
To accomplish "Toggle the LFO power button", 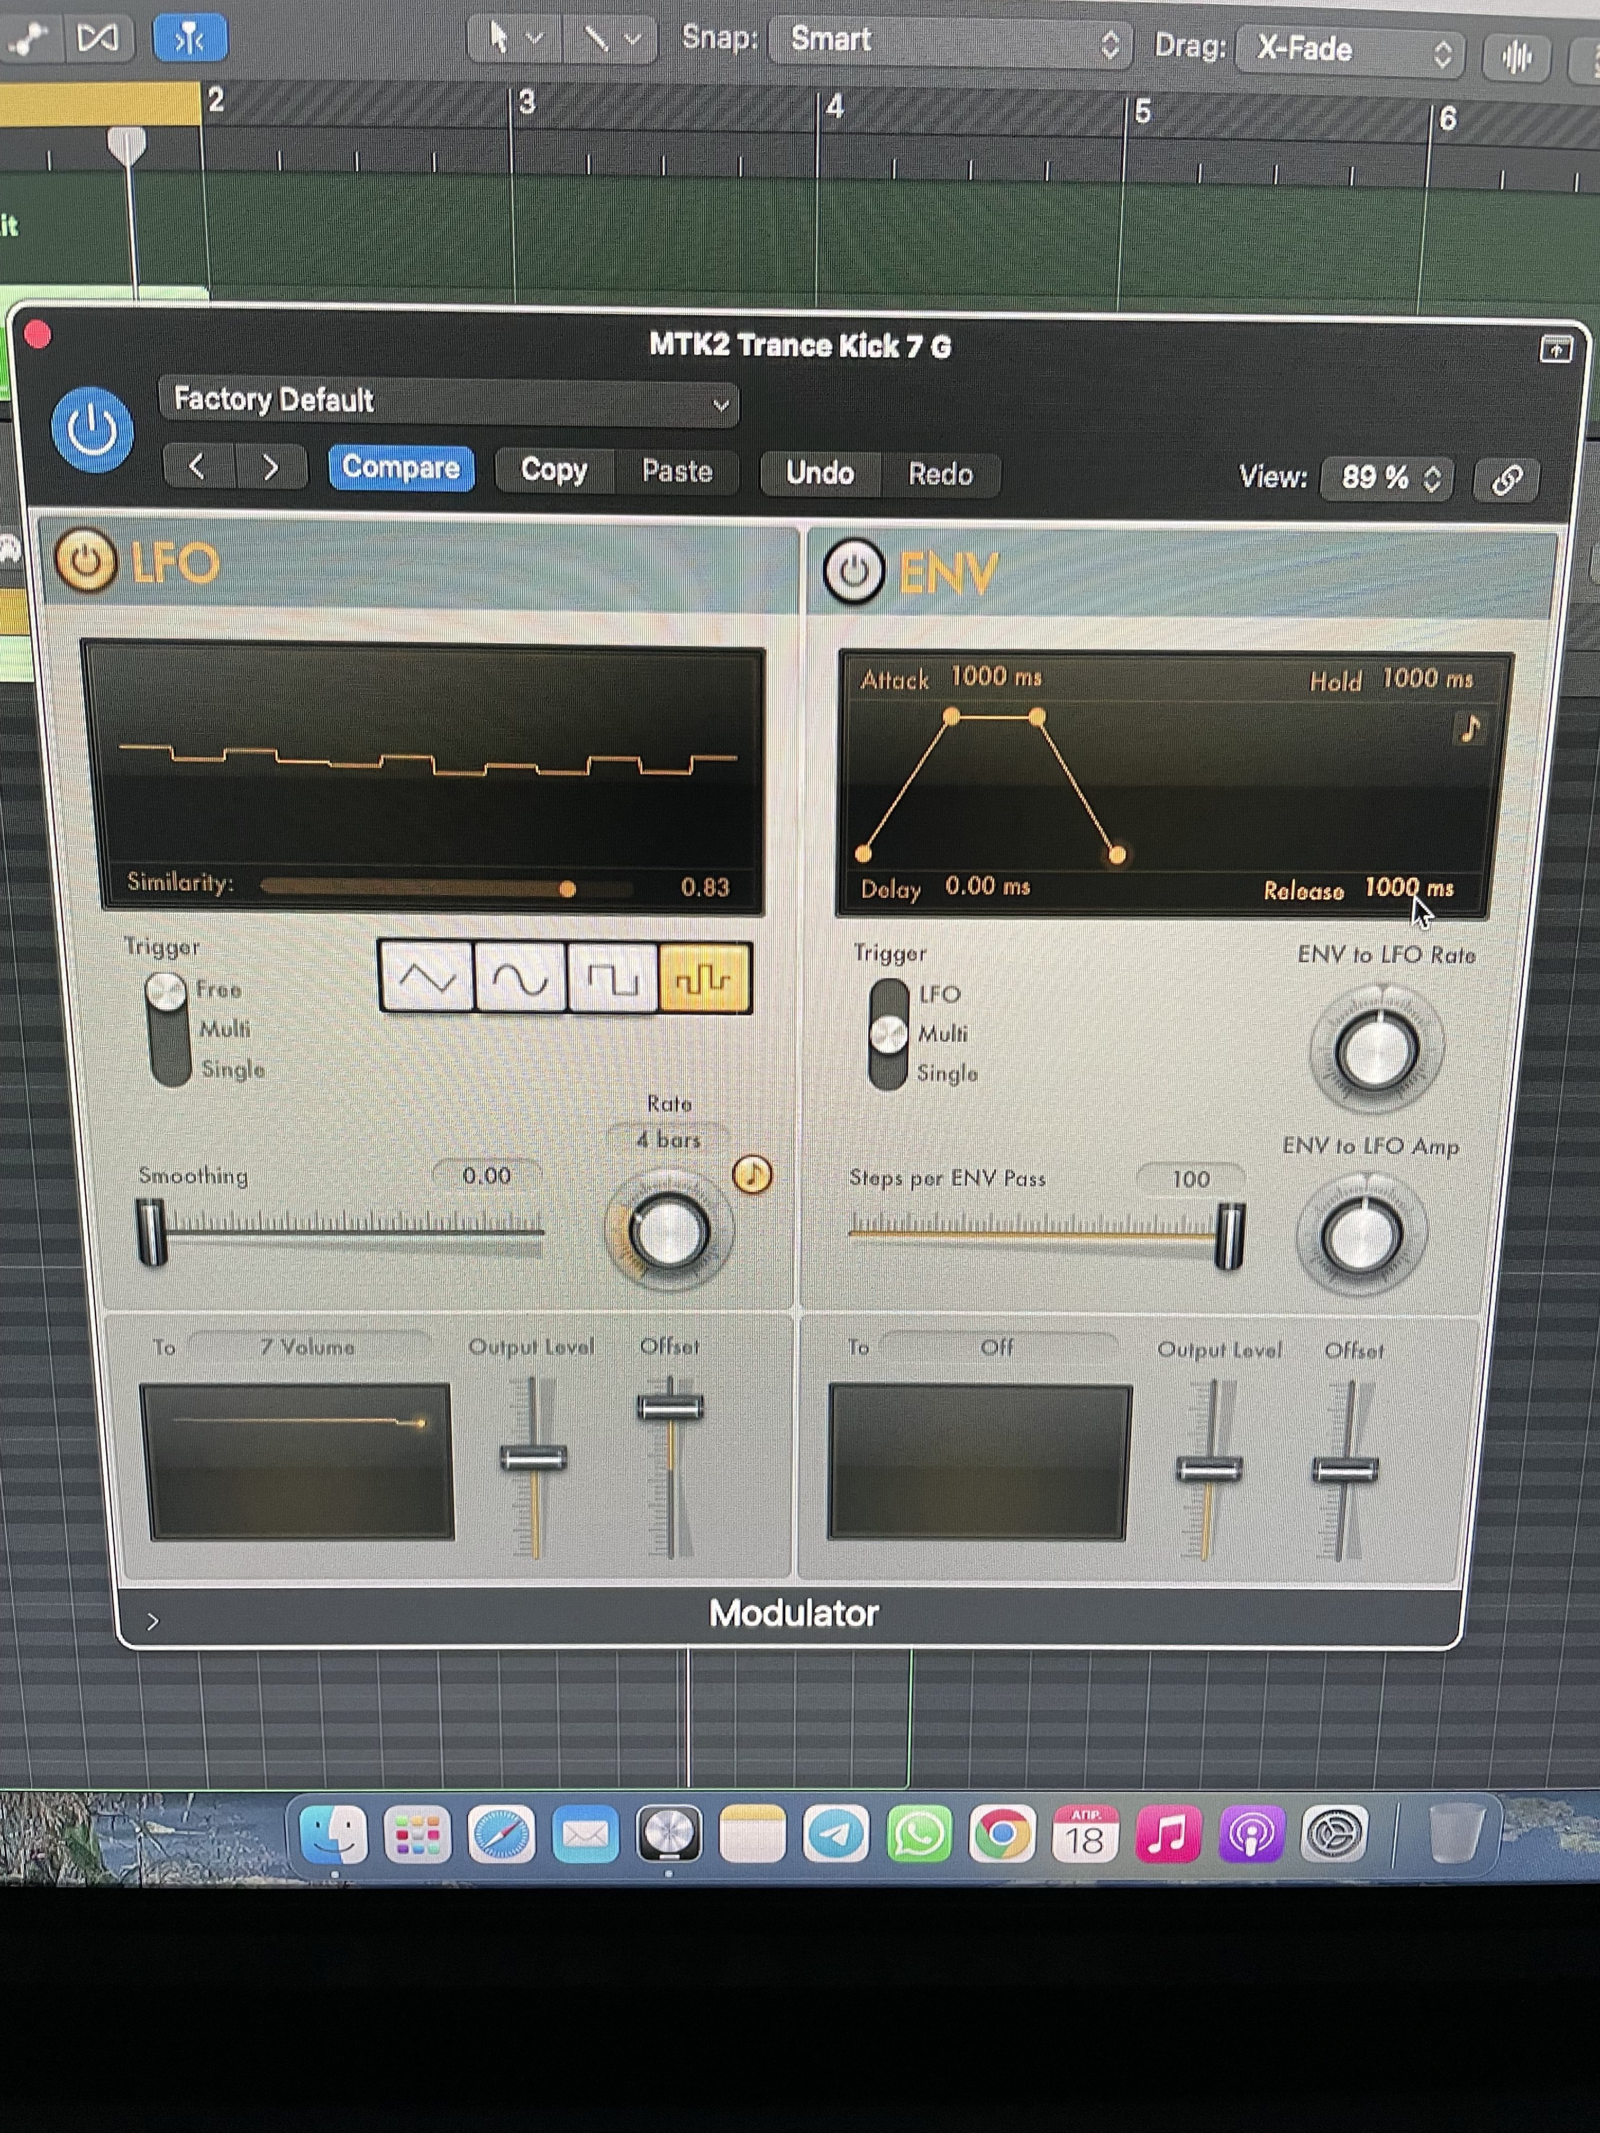I will click(86, 561).
